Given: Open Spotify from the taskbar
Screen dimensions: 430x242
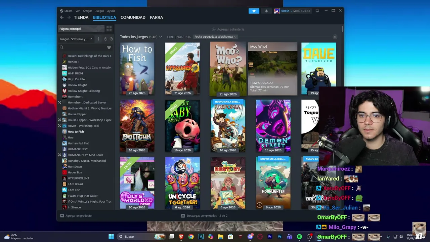Looking at the screenshot, I should [299, 237].
